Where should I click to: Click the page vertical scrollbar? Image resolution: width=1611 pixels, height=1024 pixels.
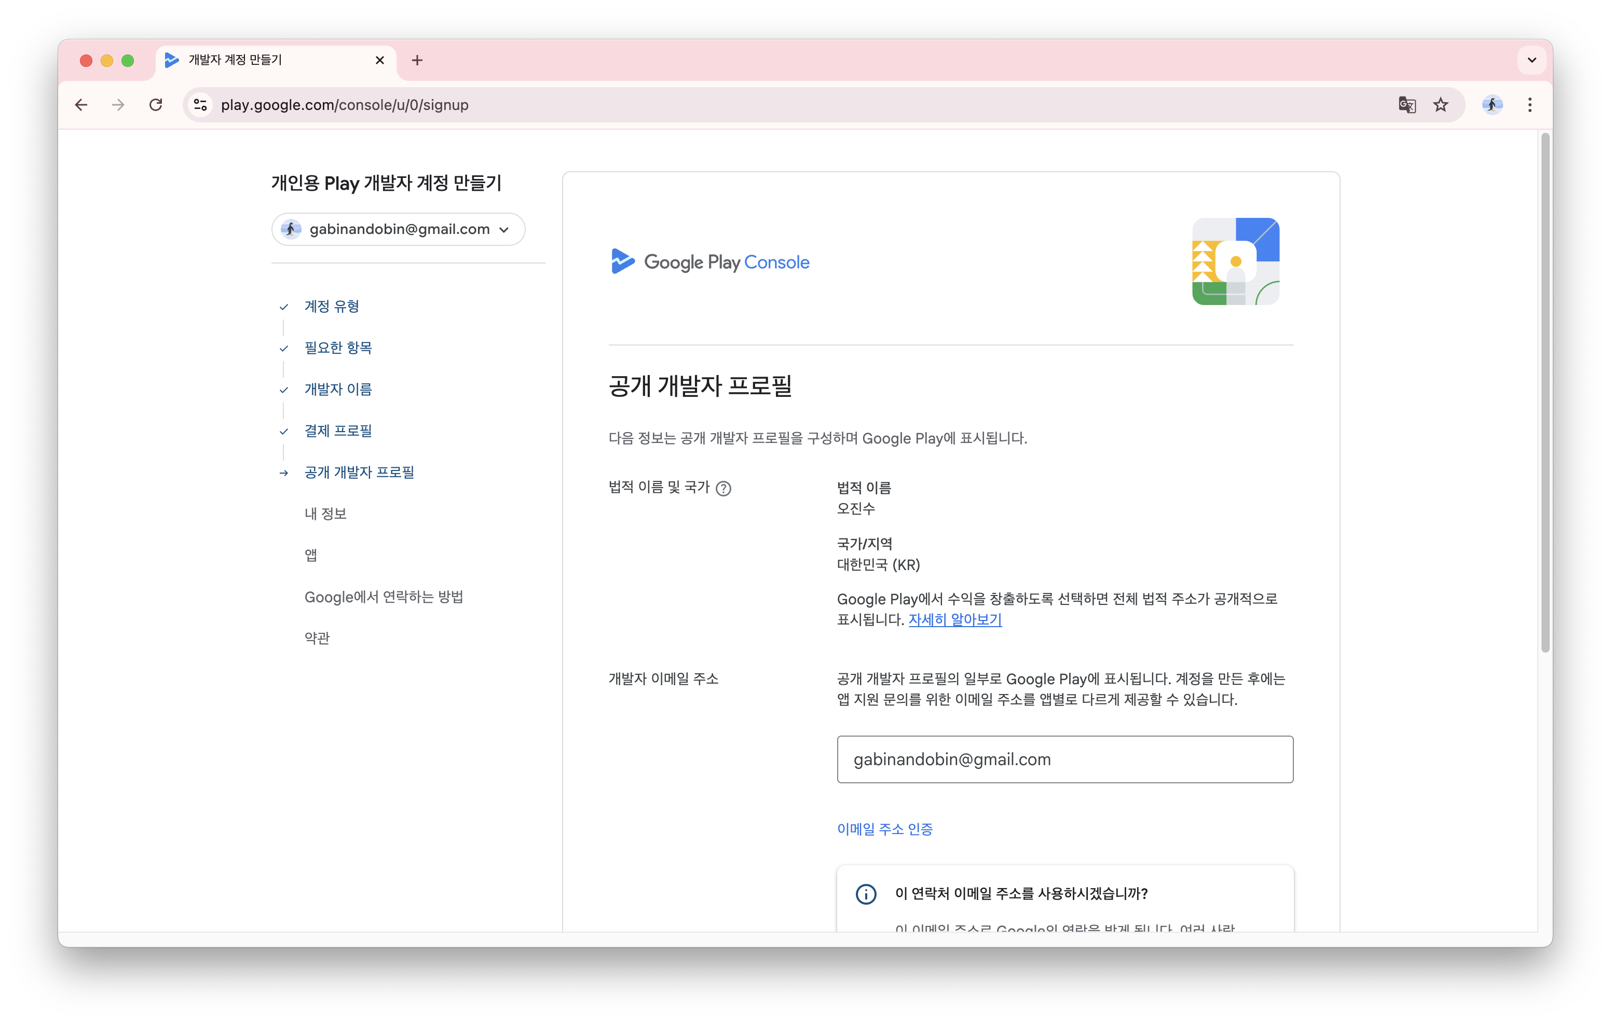pyautogui.click(x=1545, y=393)
